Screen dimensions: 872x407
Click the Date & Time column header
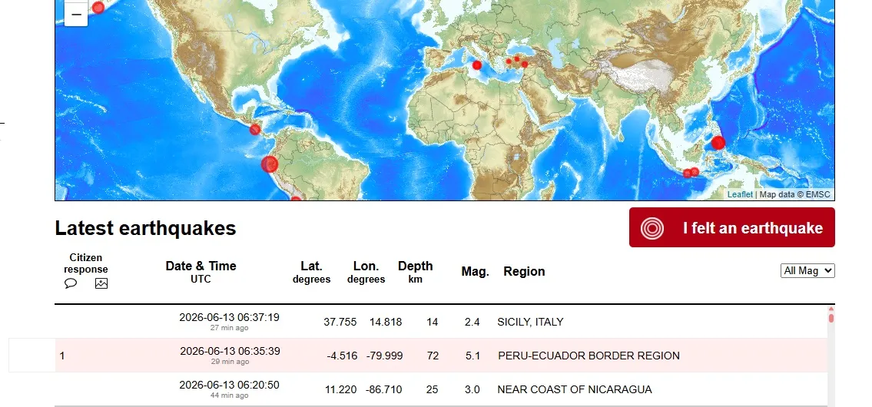pos(201,271)
